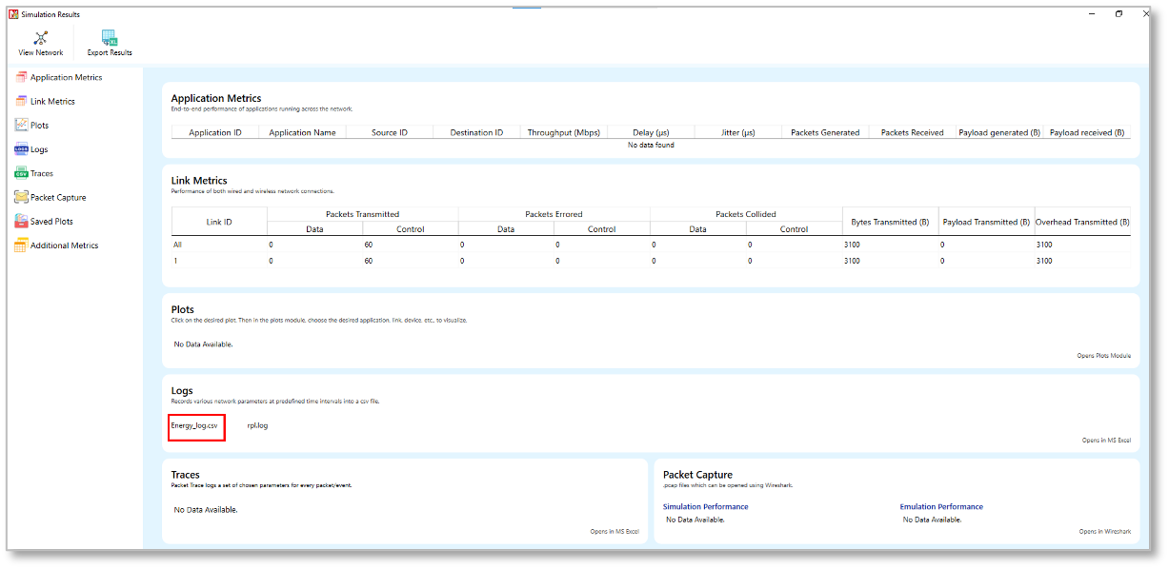Open Traces from the sidebar
Image resolution: width=1169 pixels, height=569 pixels.
point(41,173)
